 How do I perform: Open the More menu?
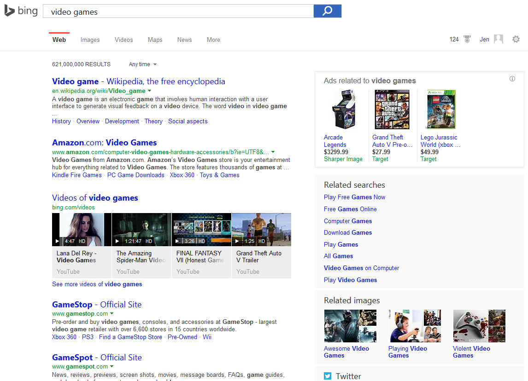point(213,40)
